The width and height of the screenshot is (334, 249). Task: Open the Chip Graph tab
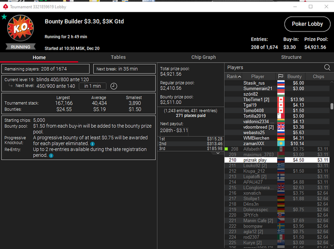coord(203,57)
